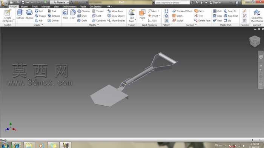Image resolution: width=264 pixels, height=148 pixels.
Task: Click Create 2D Sketch tool
Action: [x=8, y=16]
